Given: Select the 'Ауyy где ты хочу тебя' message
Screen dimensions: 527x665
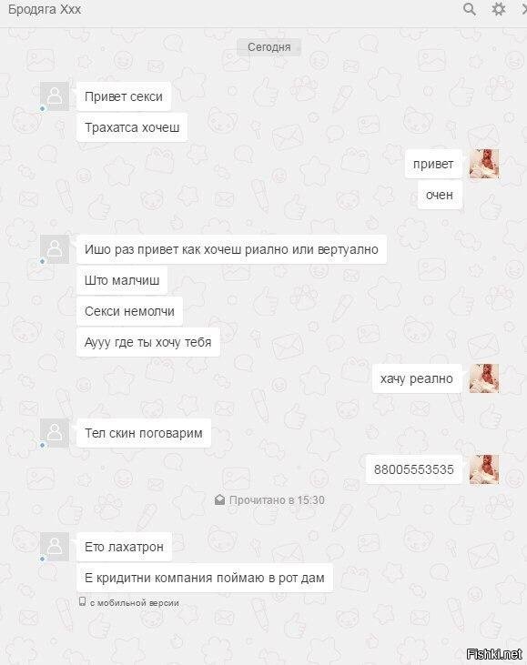Looking at the screenshot, I should 148,342.
